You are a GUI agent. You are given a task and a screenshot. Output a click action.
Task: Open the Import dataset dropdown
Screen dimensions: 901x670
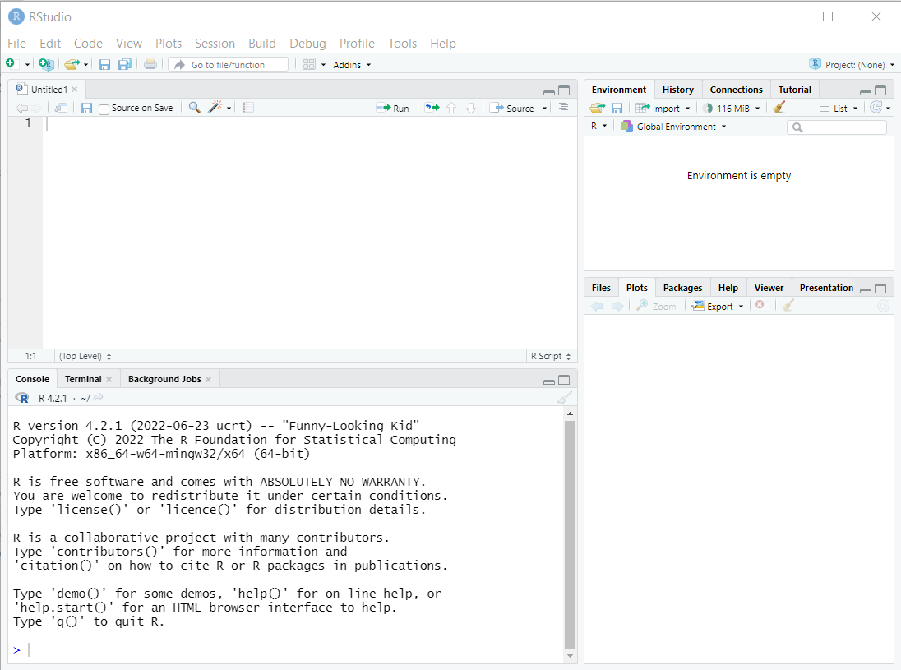click(x=664, y=108)
